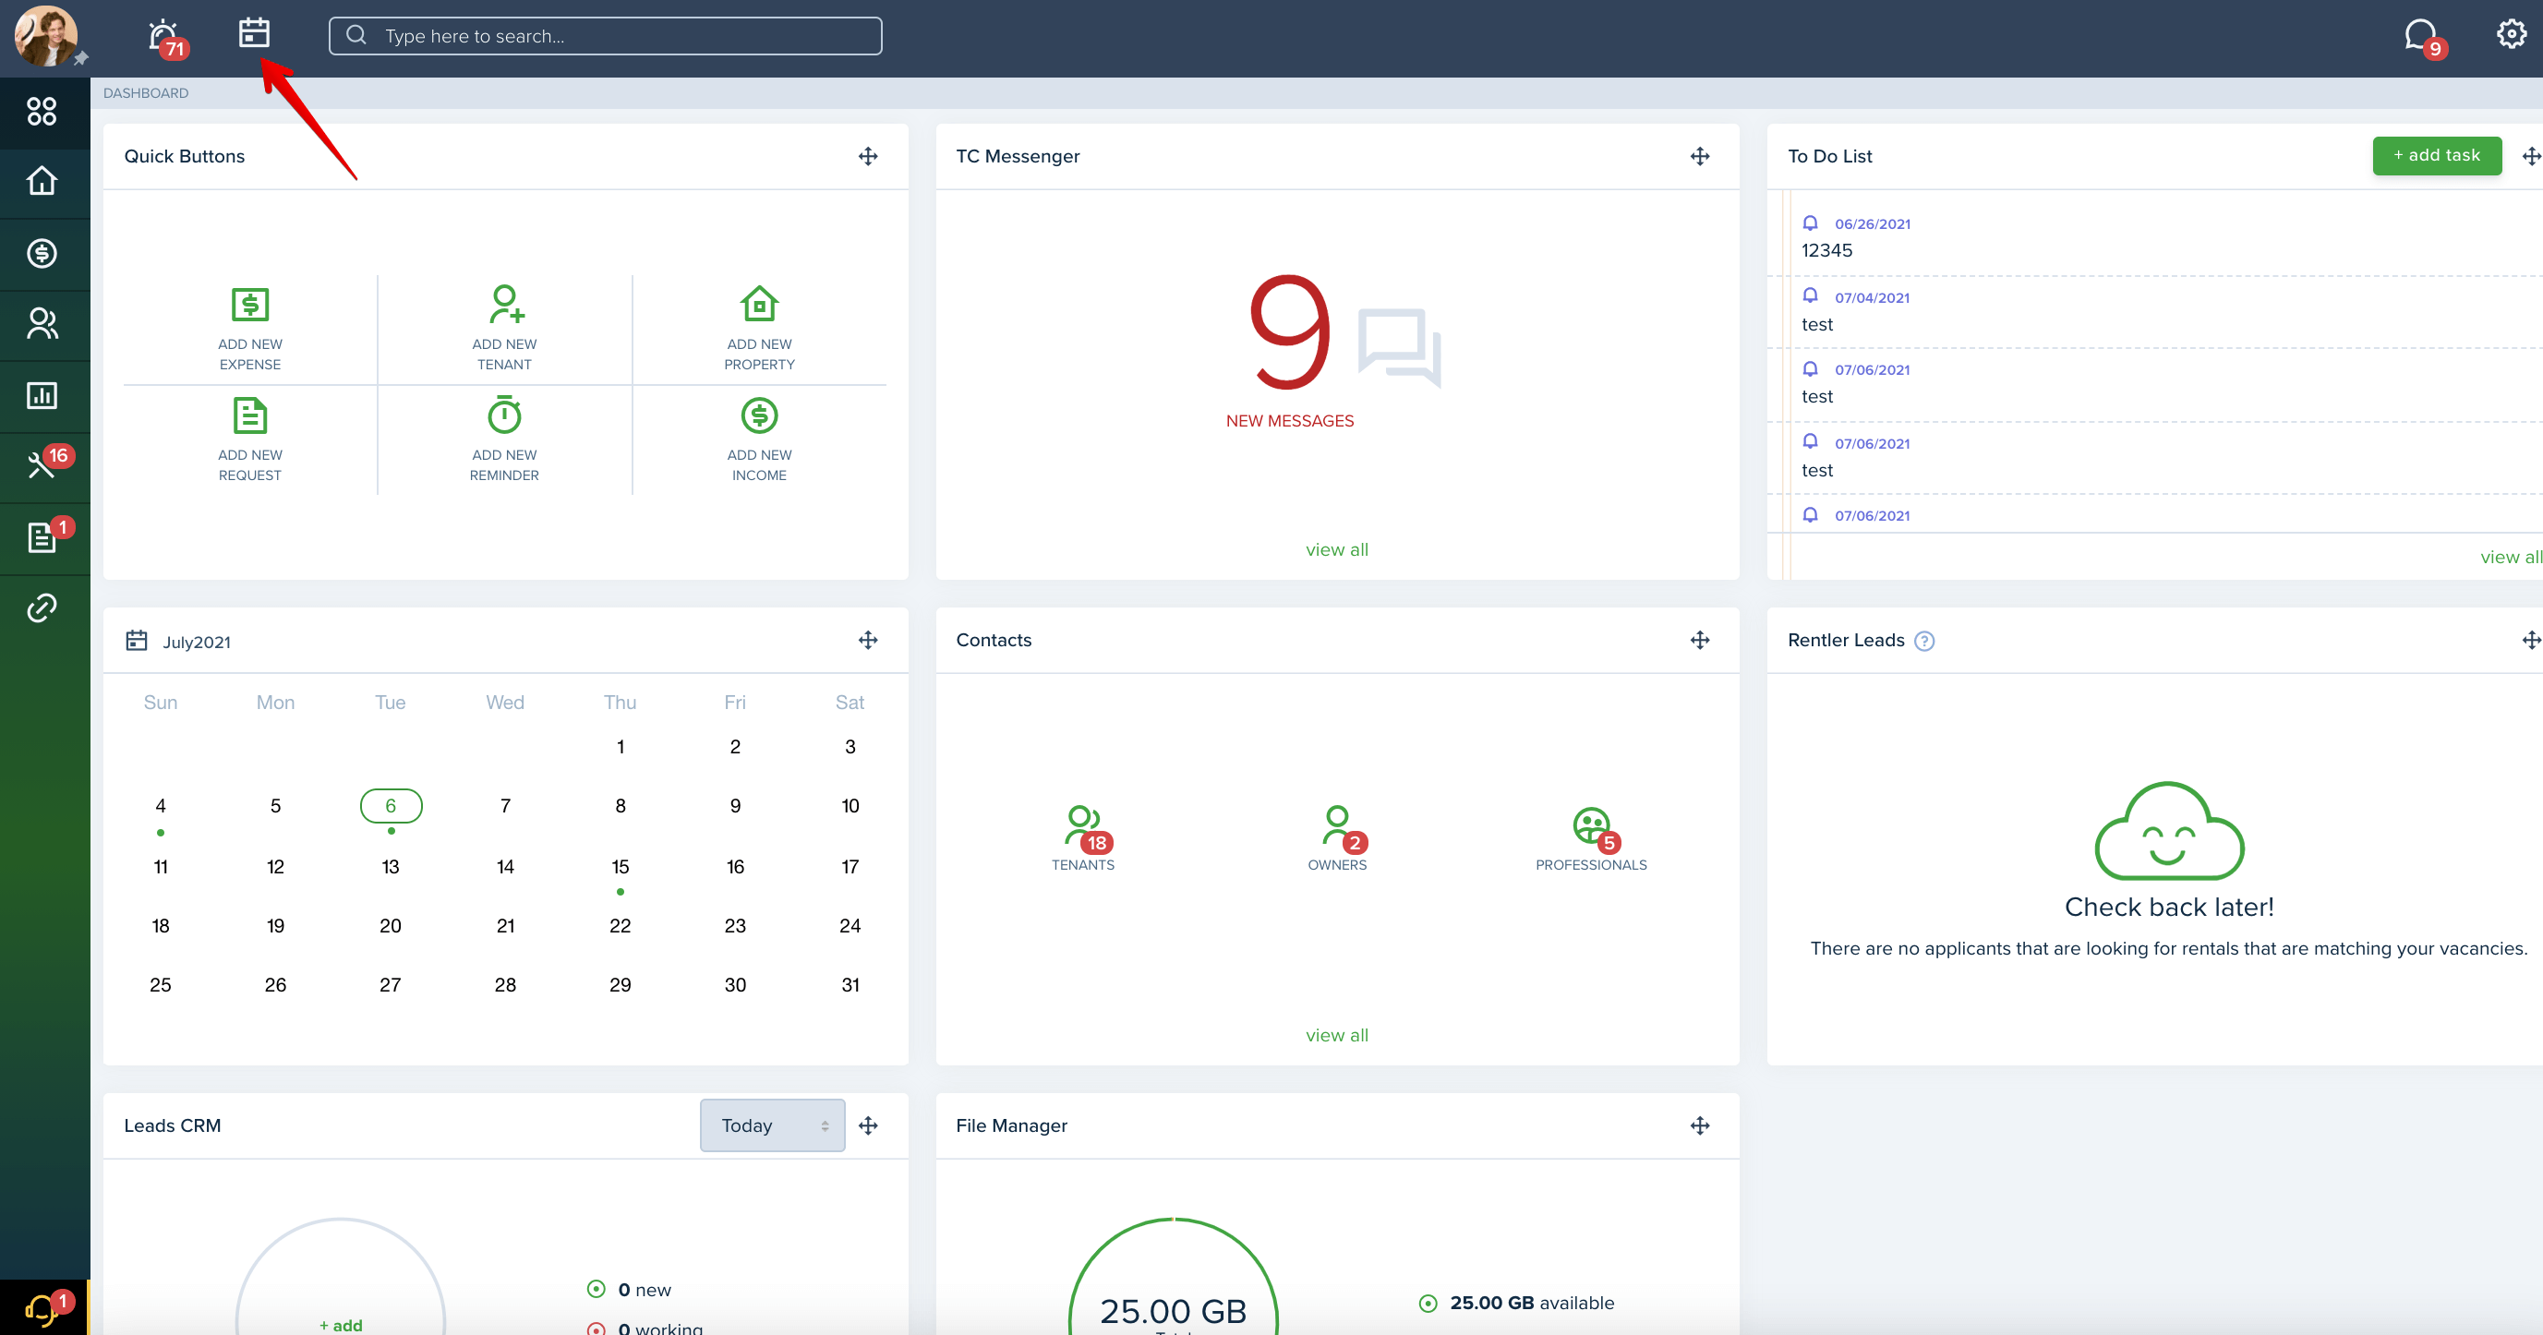Screen dimensions: 2543x1335
Task: Open the 'Today' dropdown in Leads CRM
Action: pyautogui.click(x=772, y=1125)
